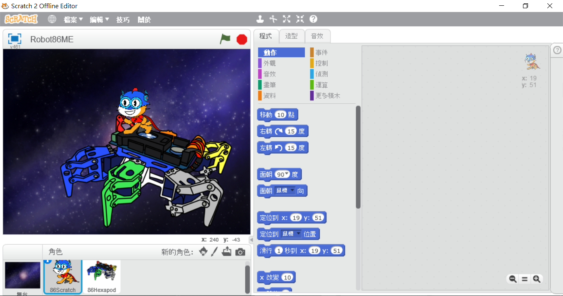Image resolution: width=563 pixels, height=296 pixels.
Task: Select the 控制 block category
Action: point(332,63)
